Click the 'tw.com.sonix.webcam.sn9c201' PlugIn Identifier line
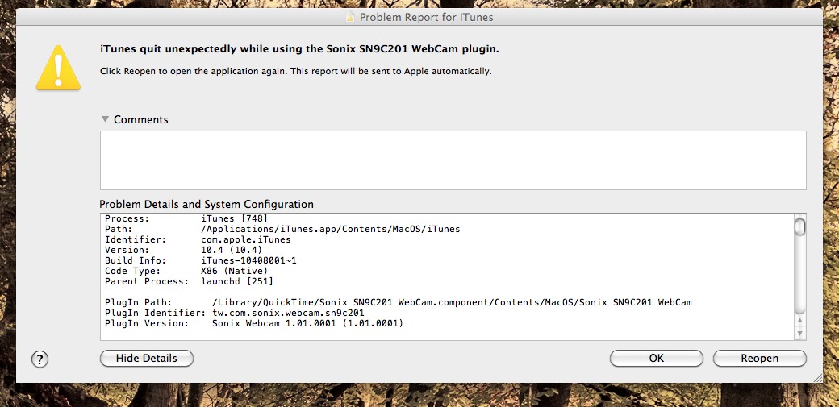This screenshot has height=407, width=839. coord(235,313)
